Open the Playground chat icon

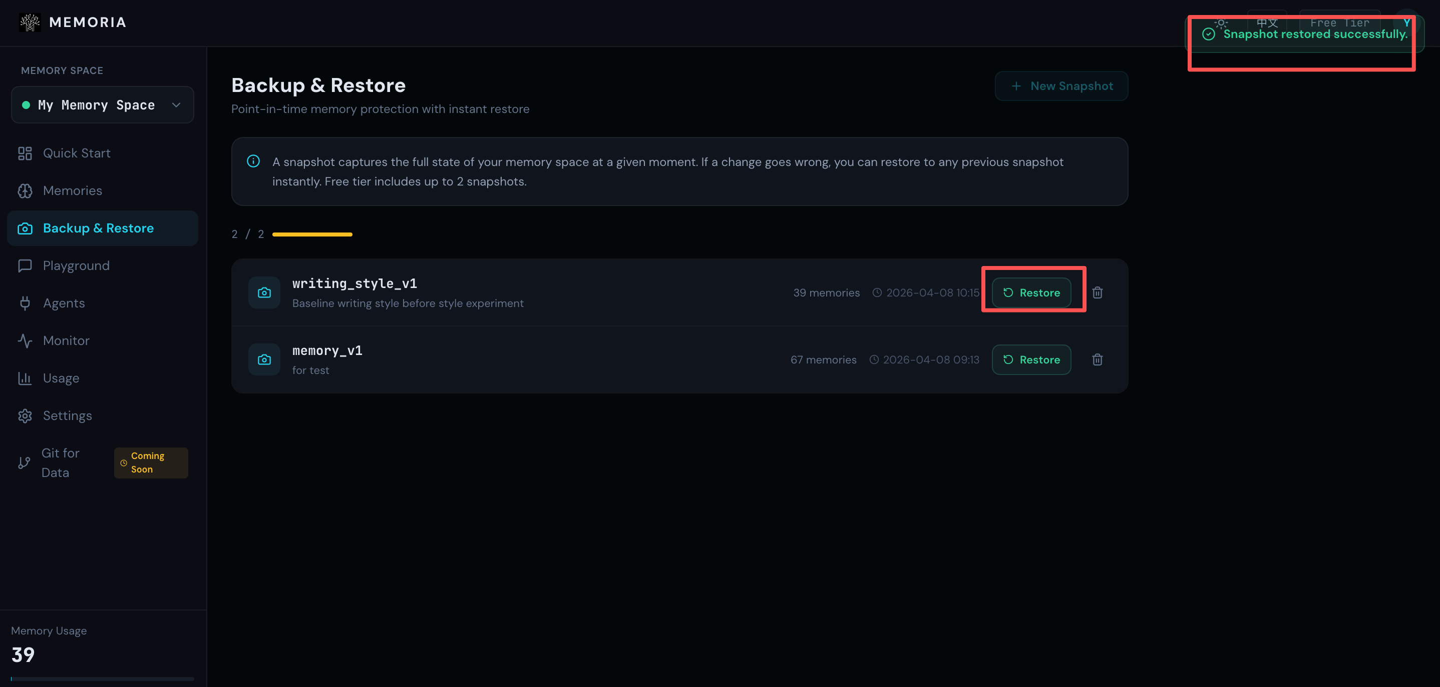25,265
